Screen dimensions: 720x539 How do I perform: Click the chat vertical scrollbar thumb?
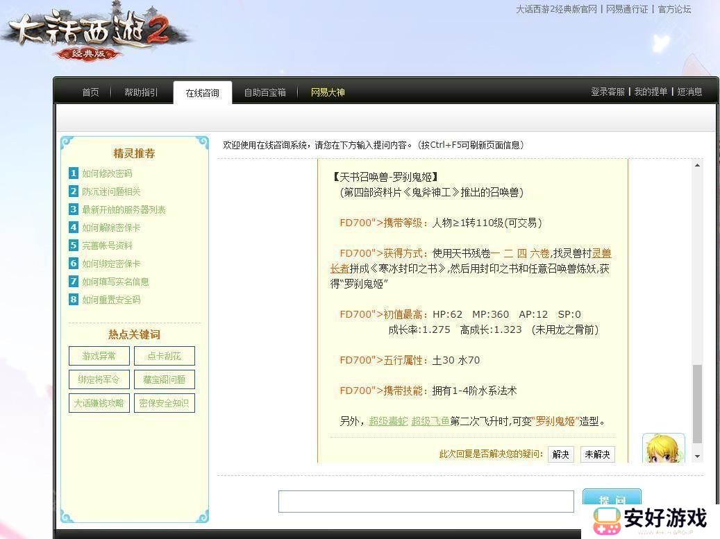click(x=697, y=404)
